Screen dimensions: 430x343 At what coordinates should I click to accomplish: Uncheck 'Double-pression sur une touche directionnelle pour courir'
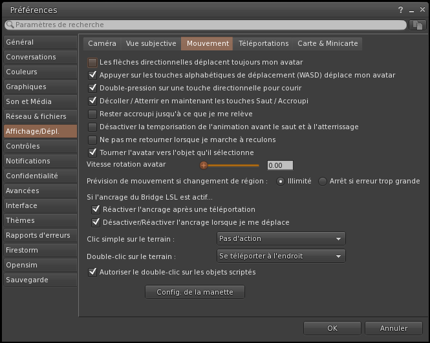pos(92,88)
